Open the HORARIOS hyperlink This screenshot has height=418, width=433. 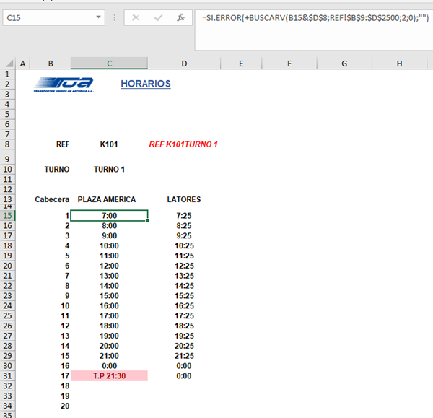pyautogui.click(x=146, y=84)
